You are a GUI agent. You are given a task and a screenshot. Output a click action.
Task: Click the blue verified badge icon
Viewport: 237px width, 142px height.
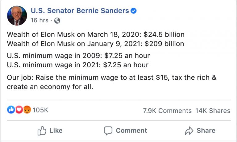click(133, 11)
